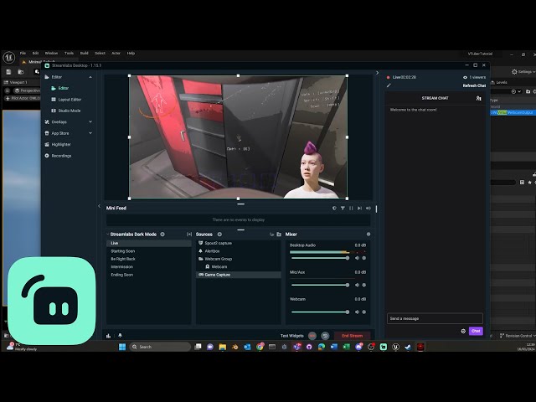Image resolution: width=536 pixels, height=402 pixels.
Task: Open Mic/Aux settings gear
Action: [x=364, y=285]
